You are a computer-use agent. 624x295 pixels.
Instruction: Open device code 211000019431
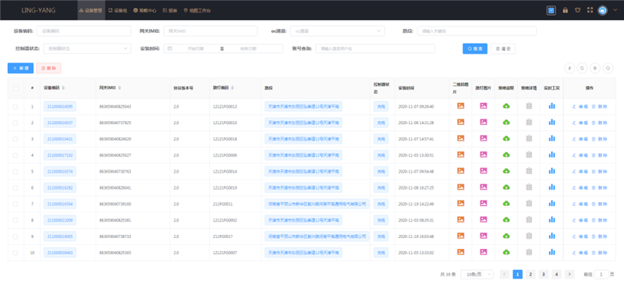click(x=60, y=139)
